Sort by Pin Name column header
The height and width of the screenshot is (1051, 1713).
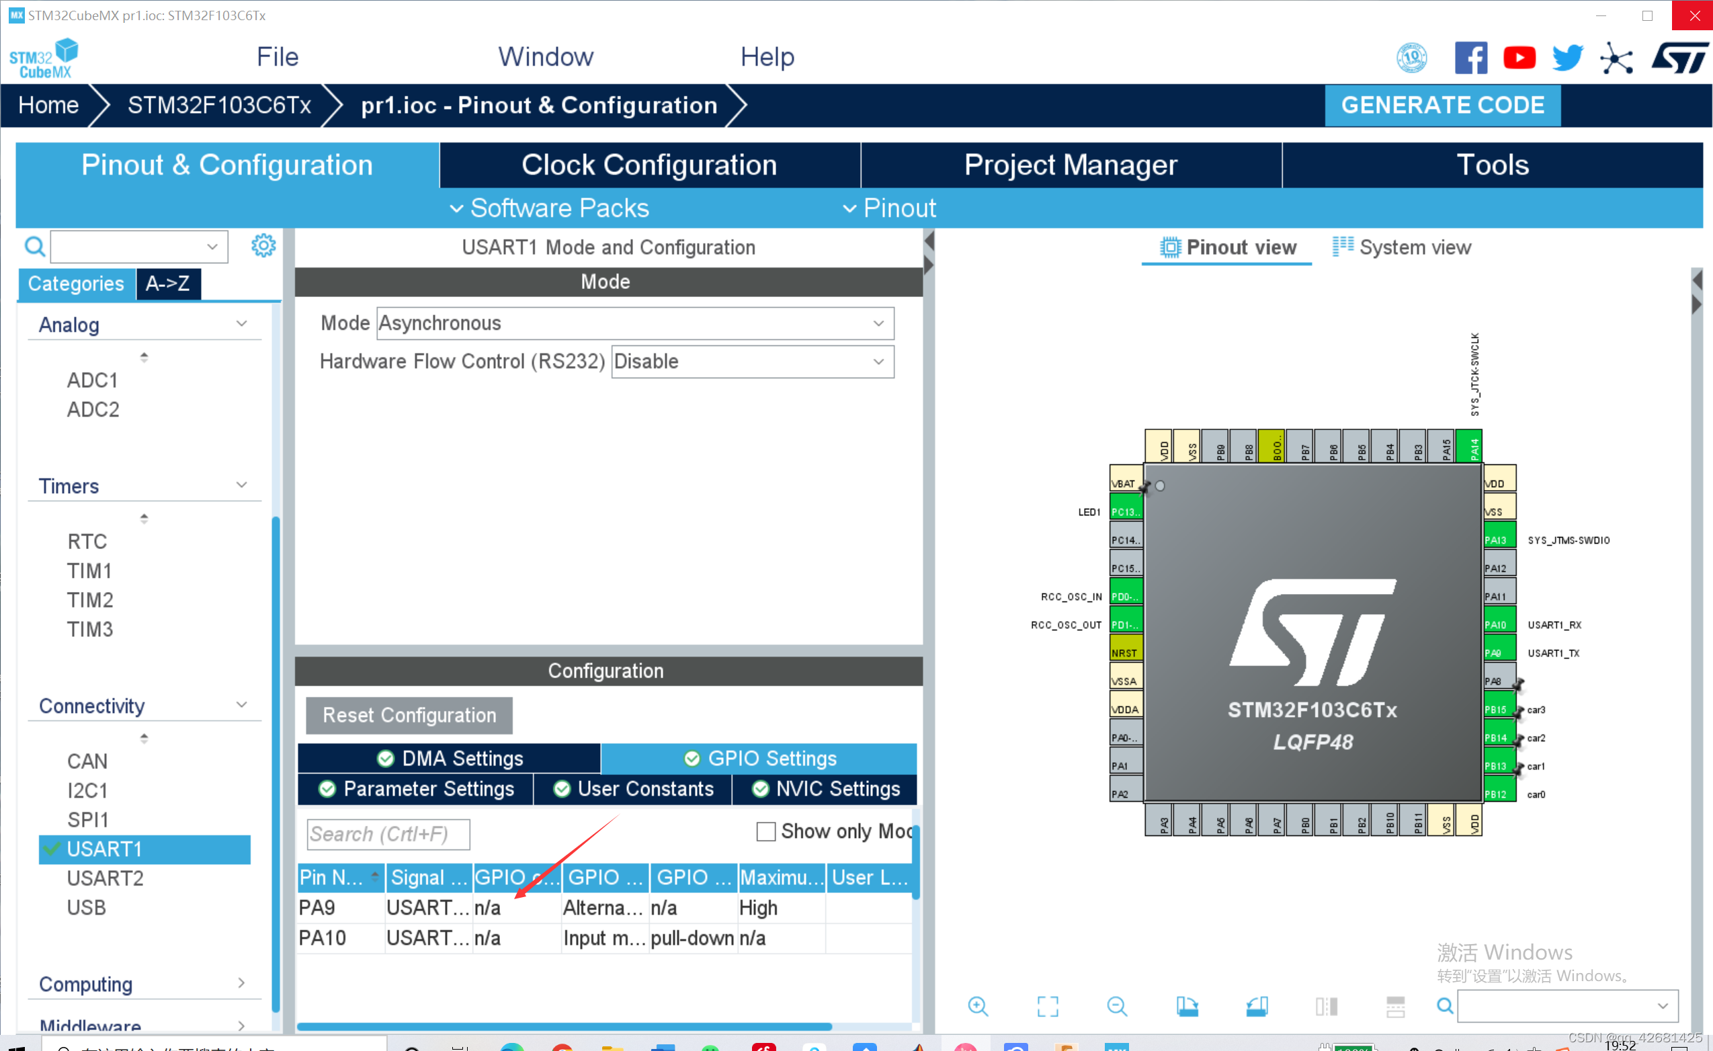341,877
